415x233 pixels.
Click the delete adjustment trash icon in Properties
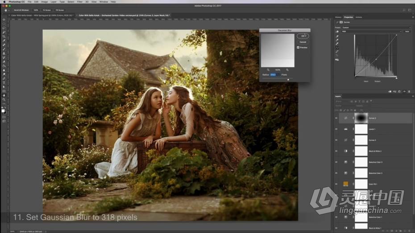tap(409, 91)
